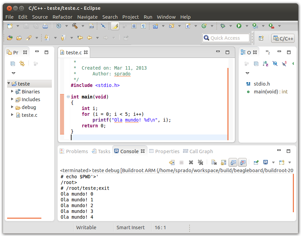Toggle alphabetical Sort in Outline
Viewport: 301px width, 236px height.
265,63
